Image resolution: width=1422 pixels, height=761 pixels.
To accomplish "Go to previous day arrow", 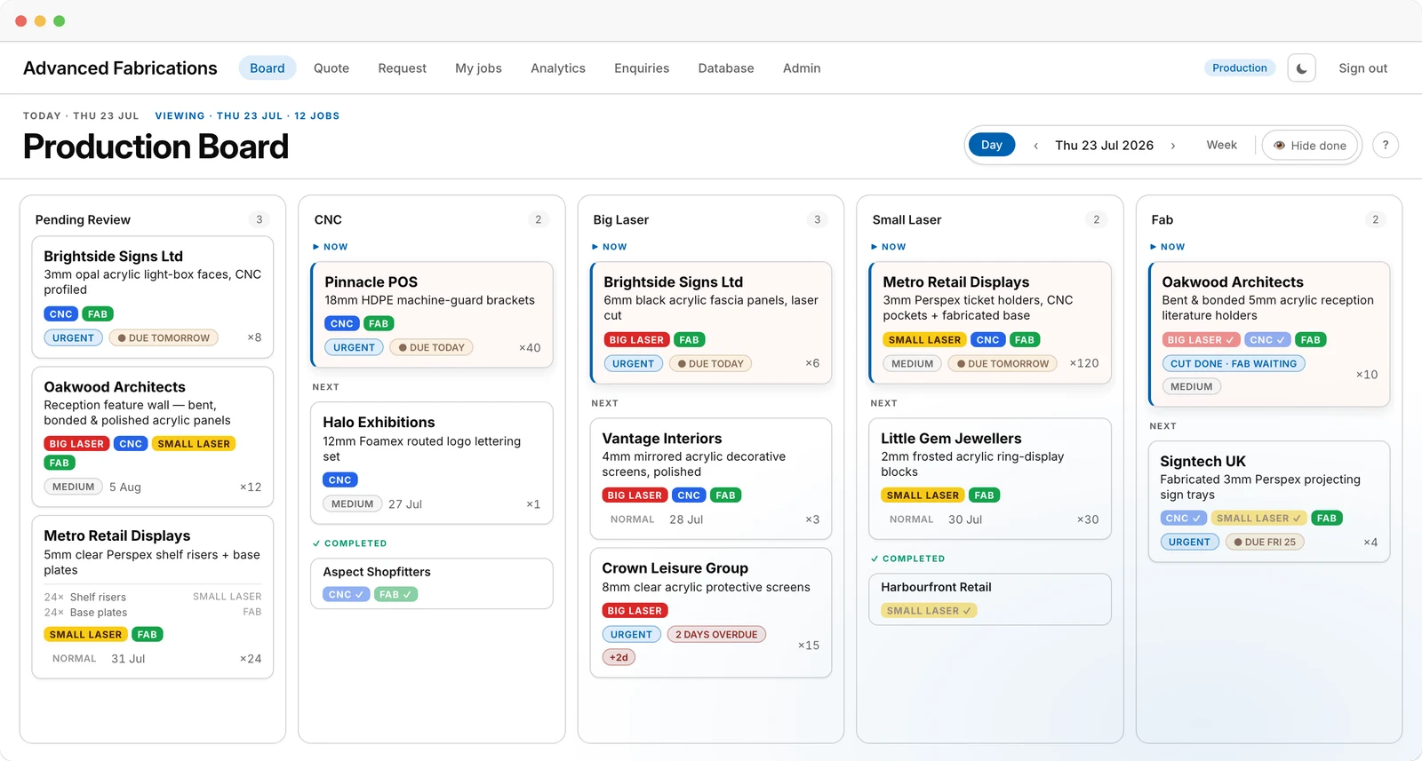I will 1035,146.
